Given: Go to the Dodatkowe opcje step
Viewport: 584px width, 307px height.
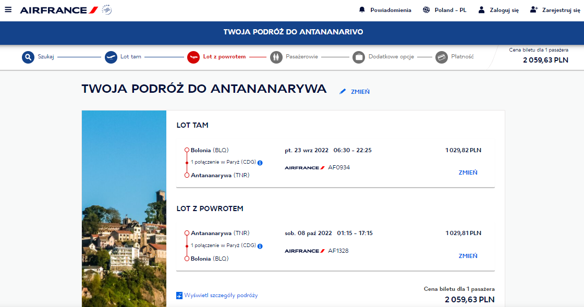Looking at the screenshot, I should click(391, 57).
